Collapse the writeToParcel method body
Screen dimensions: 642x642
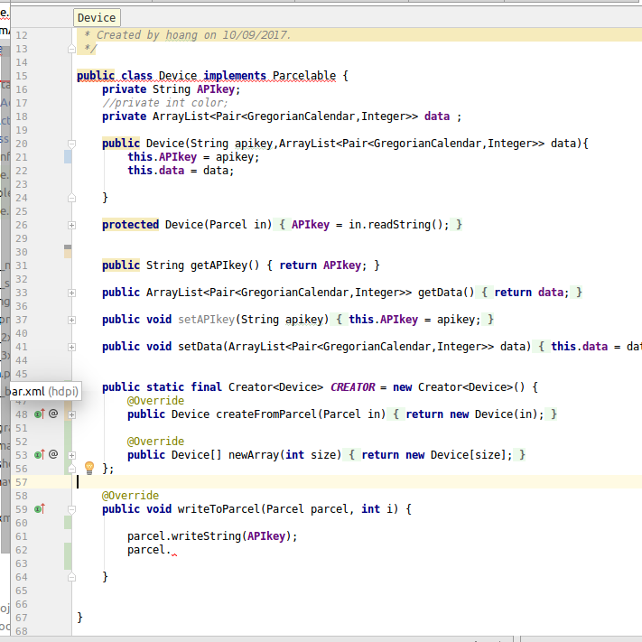(x=71, y=509)
